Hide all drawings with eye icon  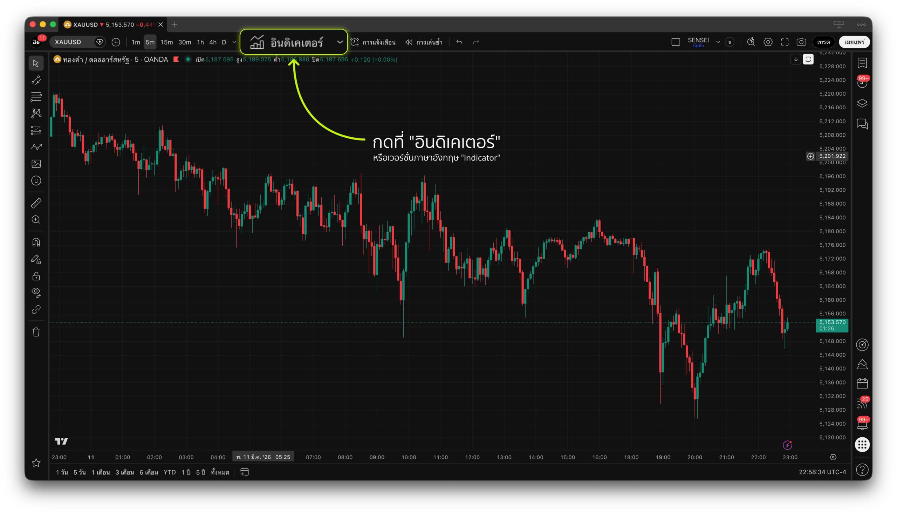click(x=36, y=292)
